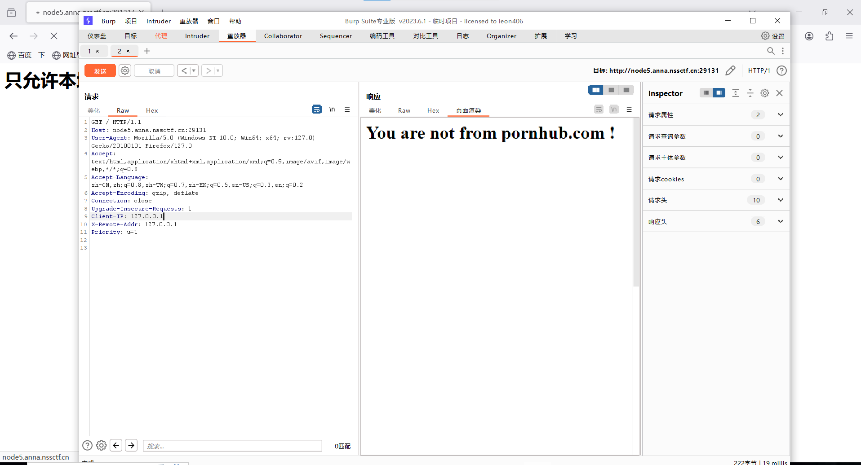
Task: Add a new Repeater tab
Action: [147, 51]
